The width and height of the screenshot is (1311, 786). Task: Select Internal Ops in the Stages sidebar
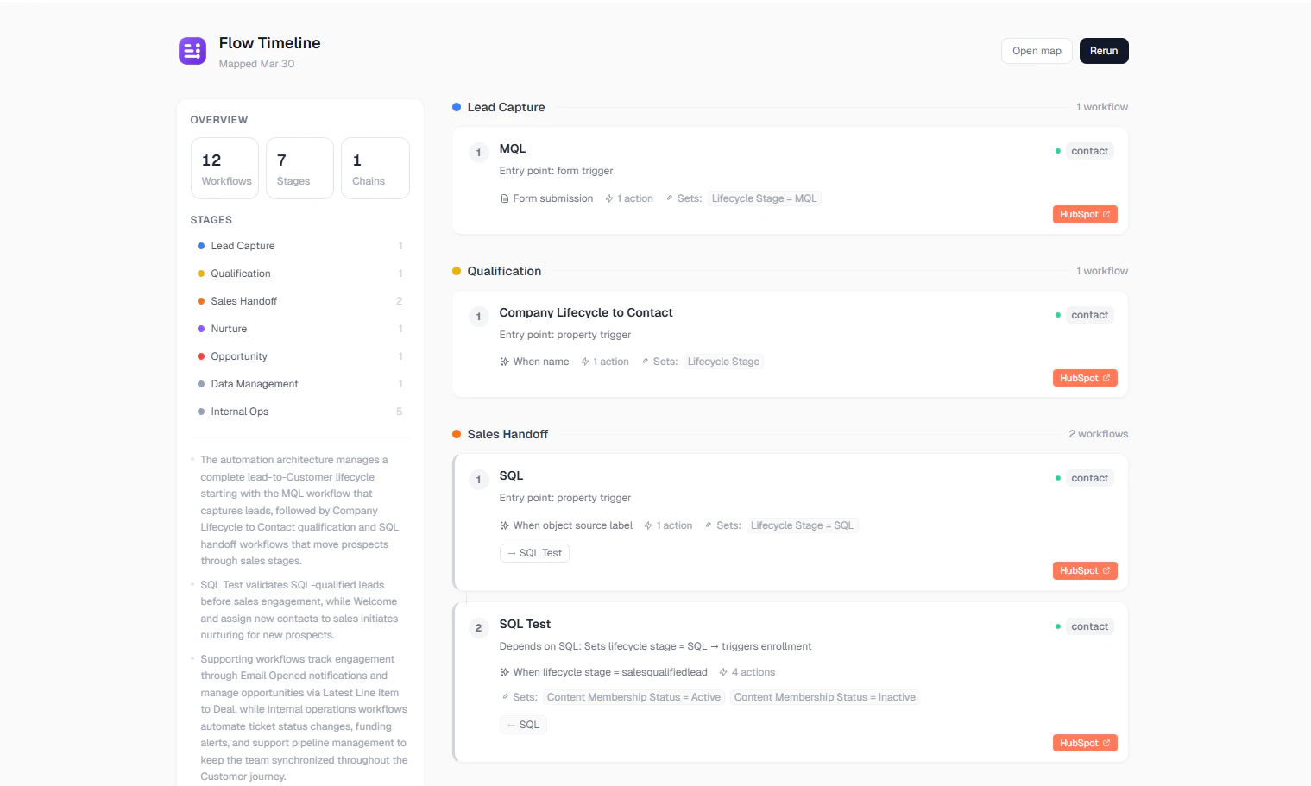pos(239,411)
